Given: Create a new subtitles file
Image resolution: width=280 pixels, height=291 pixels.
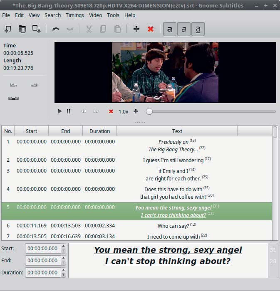Looking at the screenshot, I should click(8, 29).
